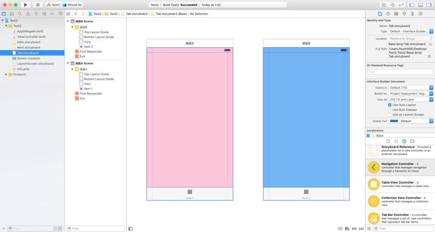
Task: Collapse the Test2 project root
Action: pyautogui.click(x=3, y=20)
